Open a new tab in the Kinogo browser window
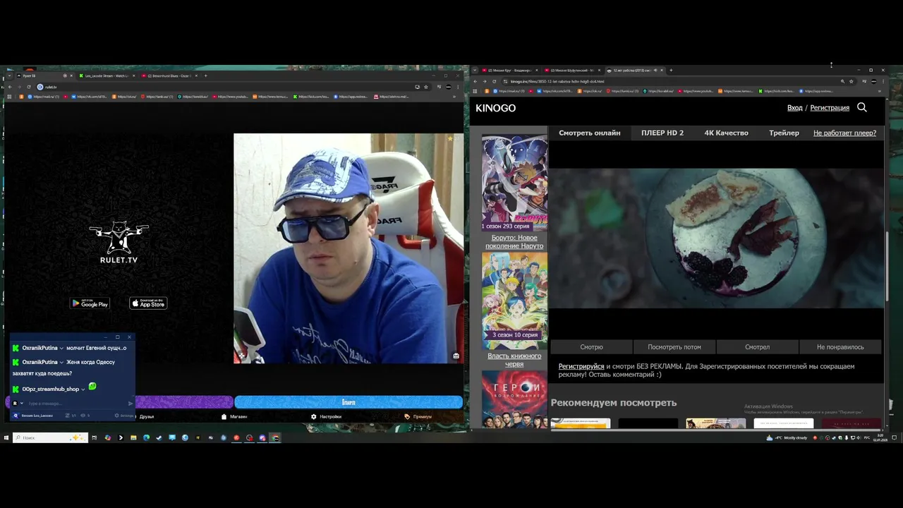903x508 pixels. 671,70
